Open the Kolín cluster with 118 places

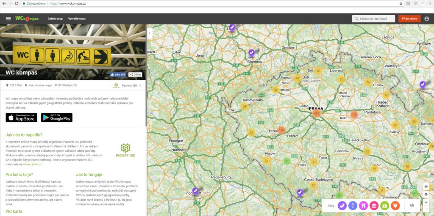tap(354, 115)
